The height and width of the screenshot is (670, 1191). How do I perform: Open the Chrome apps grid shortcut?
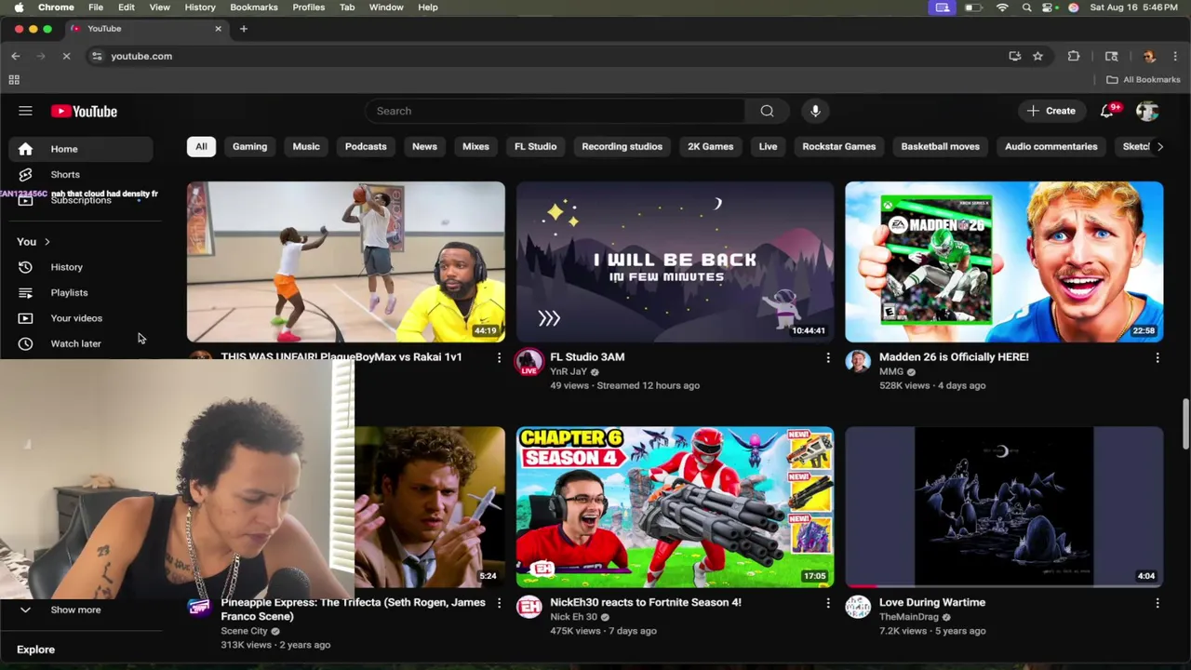[14, 80]
